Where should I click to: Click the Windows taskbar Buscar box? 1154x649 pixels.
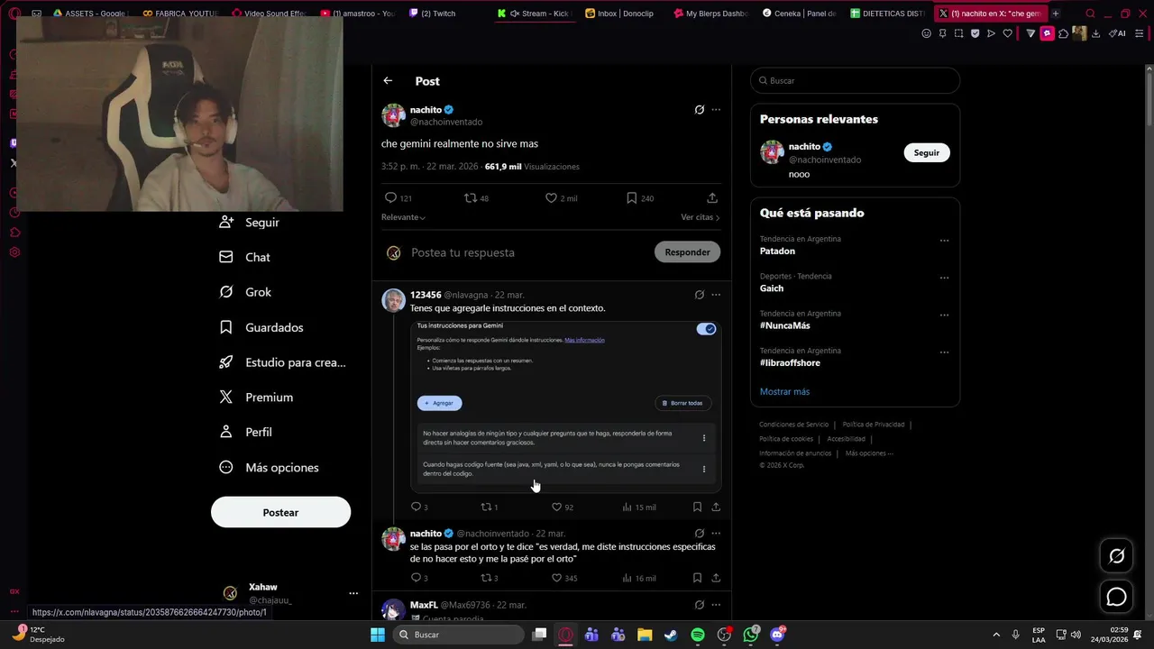coord(459,635)
